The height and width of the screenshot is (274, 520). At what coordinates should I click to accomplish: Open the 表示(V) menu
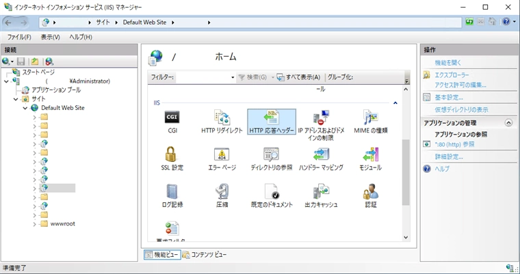[x=51, y=37]
